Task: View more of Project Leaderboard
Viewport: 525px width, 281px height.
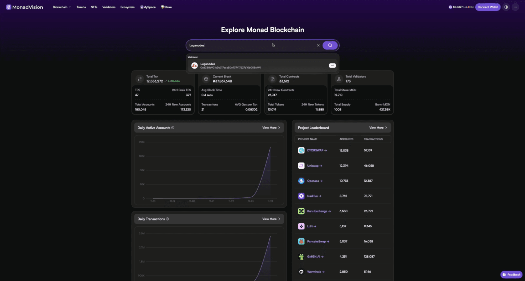Action: click(x=378, y=128)
